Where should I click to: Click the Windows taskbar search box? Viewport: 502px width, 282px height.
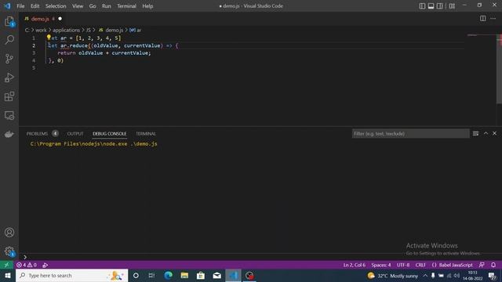click(x=71, y=276)
